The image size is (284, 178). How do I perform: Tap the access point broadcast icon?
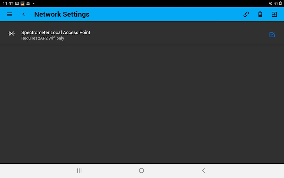(x=12, y=33)
